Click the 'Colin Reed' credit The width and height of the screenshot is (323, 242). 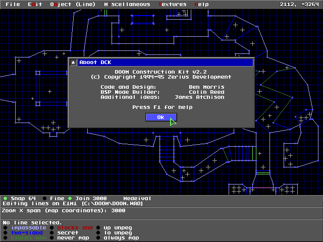206,92
